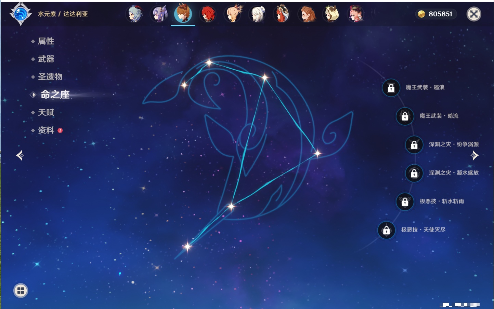This screenshot has height=309, width=494.
Task: Go to the 天赋 talents tab
Action: pos(46,112)
